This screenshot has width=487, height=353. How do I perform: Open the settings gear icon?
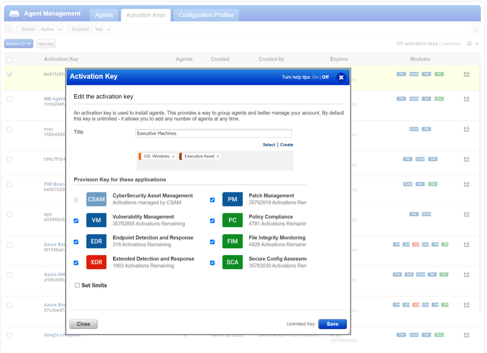click(x=469, y=43)
